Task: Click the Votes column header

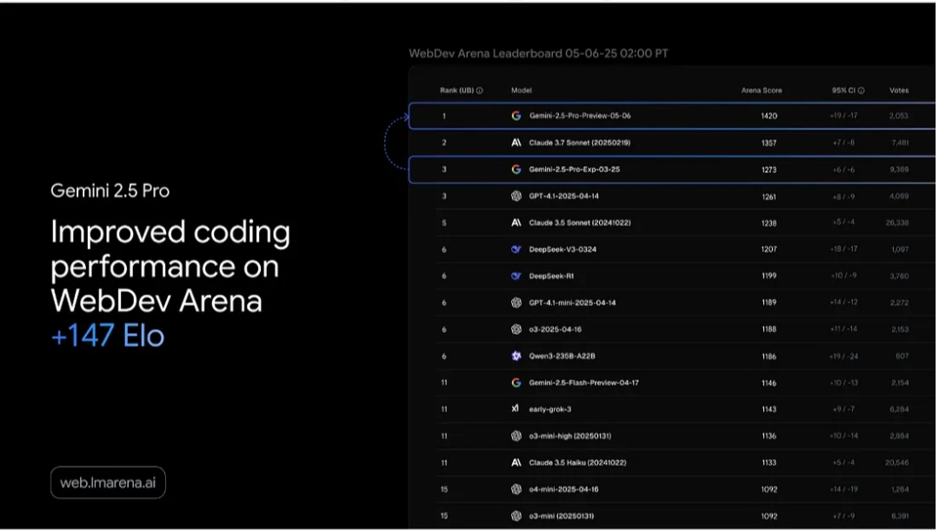Action: point(898,90)
